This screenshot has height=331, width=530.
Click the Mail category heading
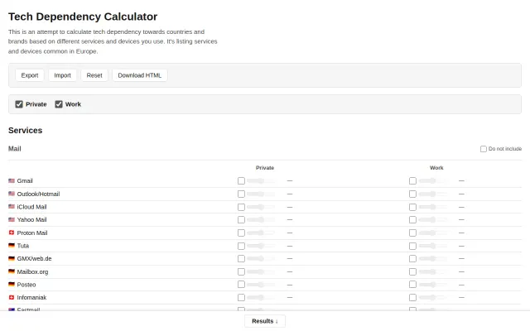15,149
